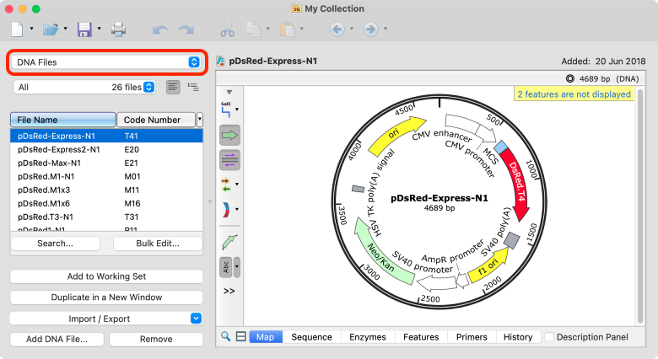
Task: Select pDsRed-Express2-N1 in file list
Action: pos(106,149)
